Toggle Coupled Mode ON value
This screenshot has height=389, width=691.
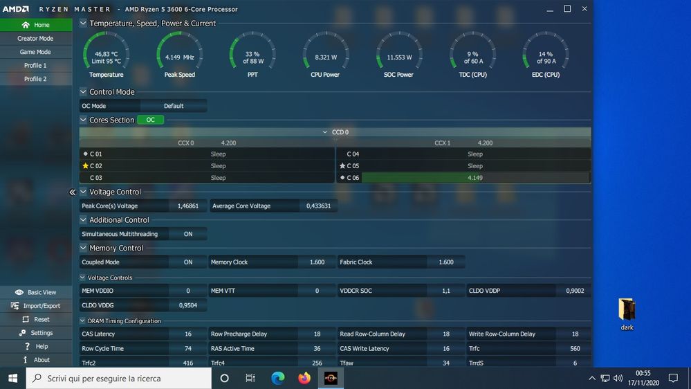pyautogui.click(x=188, y=262)
